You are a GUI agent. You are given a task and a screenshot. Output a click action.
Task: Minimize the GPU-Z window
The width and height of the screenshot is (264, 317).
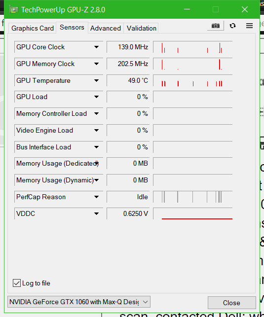coord(187,9)
